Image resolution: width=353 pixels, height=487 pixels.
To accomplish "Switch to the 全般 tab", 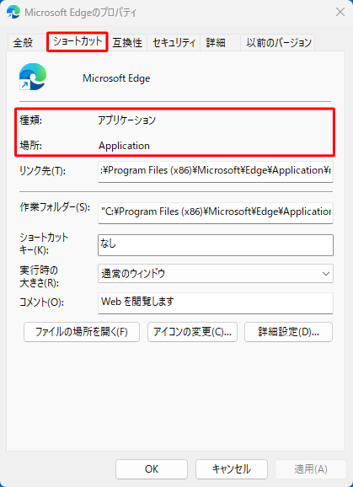I will click(23, 43).
